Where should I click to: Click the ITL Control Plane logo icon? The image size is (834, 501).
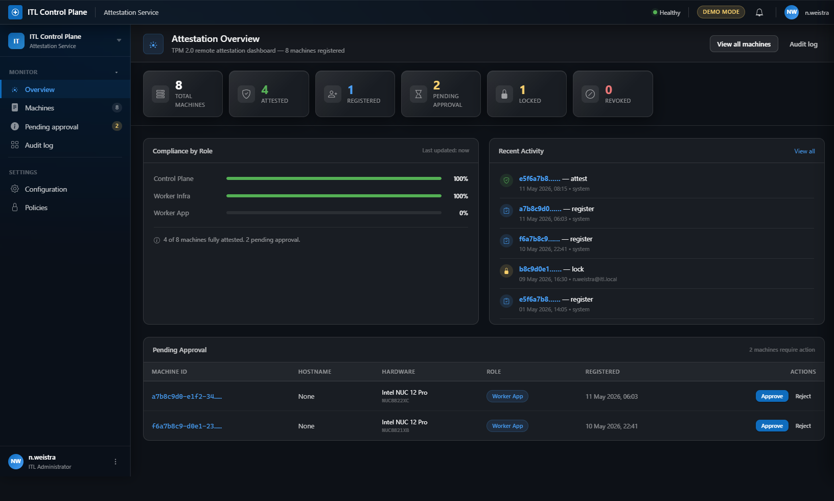(15, 12)
